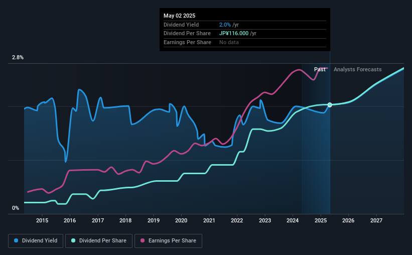Select the highlighted May 2025 data point marker
412x255 pixels.
330,105
